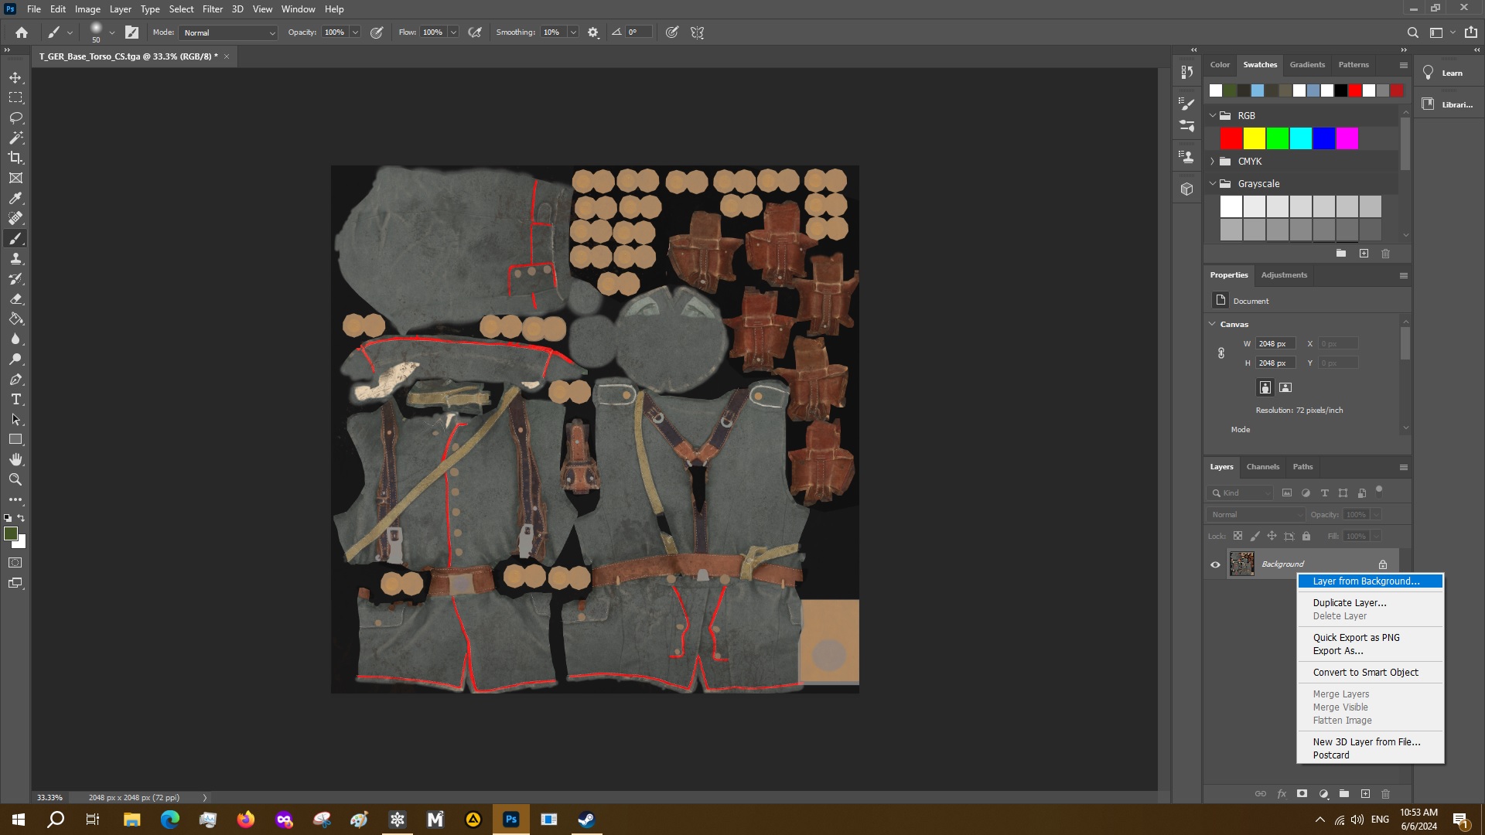Toggle pressure for opacity button

click(x=377, y=32)
